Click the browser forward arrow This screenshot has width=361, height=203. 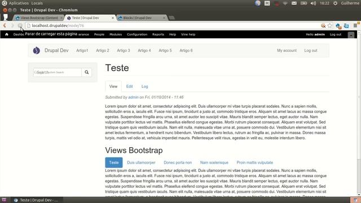tap(12, 25)
